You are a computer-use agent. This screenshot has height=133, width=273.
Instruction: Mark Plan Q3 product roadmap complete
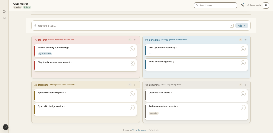tap(243, 49)
